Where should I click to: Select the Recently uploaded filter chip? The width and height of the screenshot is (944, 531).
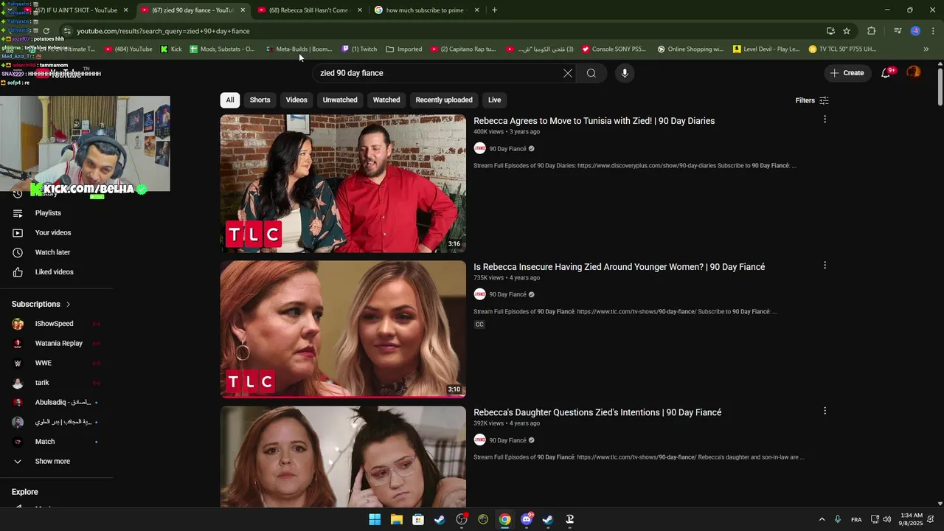(x=444, y=100)
